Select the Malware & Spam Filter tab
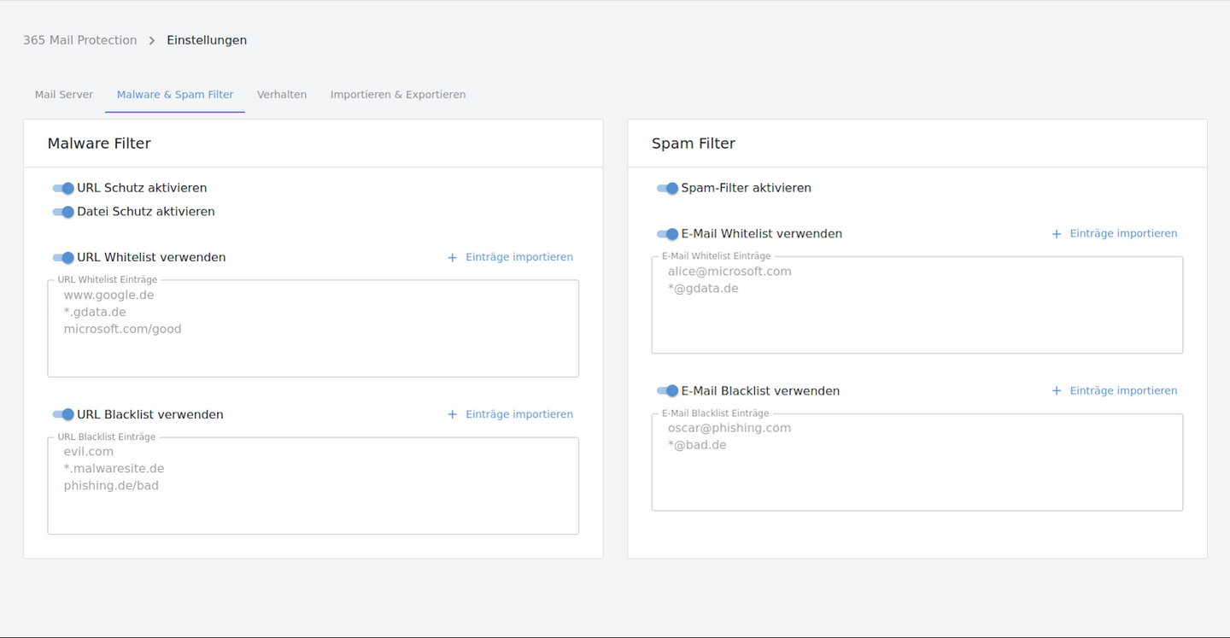The height and width of the screenshot is (638, 1230). tap(175, 95)
